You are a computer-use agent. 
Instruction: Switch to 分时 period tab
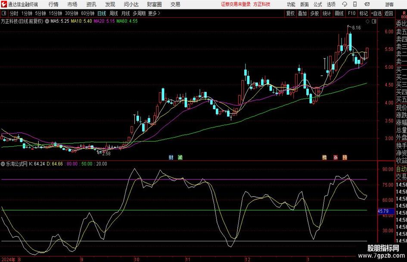(x=14, y=13)
